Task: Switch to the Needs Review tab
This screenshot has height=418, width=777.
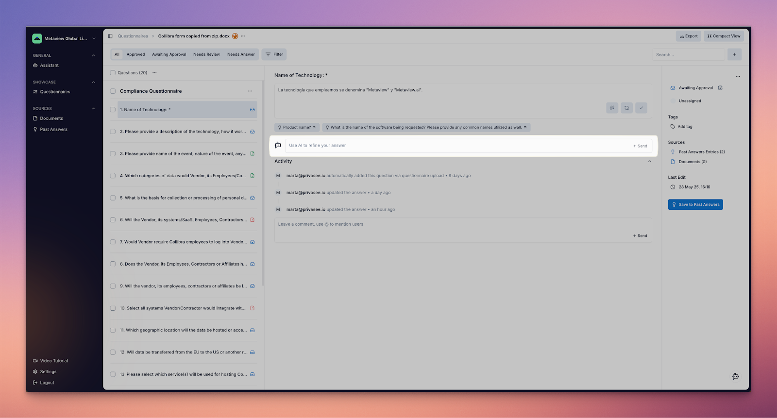Action: (206, 54)
